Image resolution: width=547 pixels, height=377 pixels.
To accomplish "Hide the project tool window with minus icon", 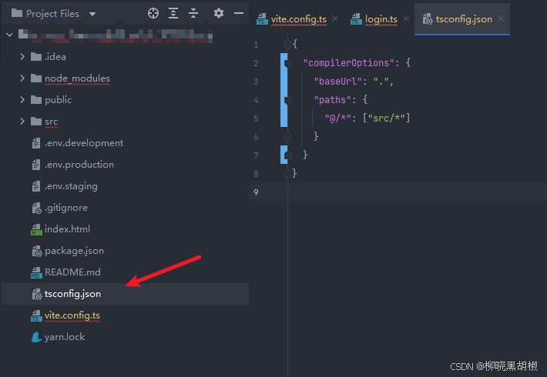I will [x=239, y=13].
